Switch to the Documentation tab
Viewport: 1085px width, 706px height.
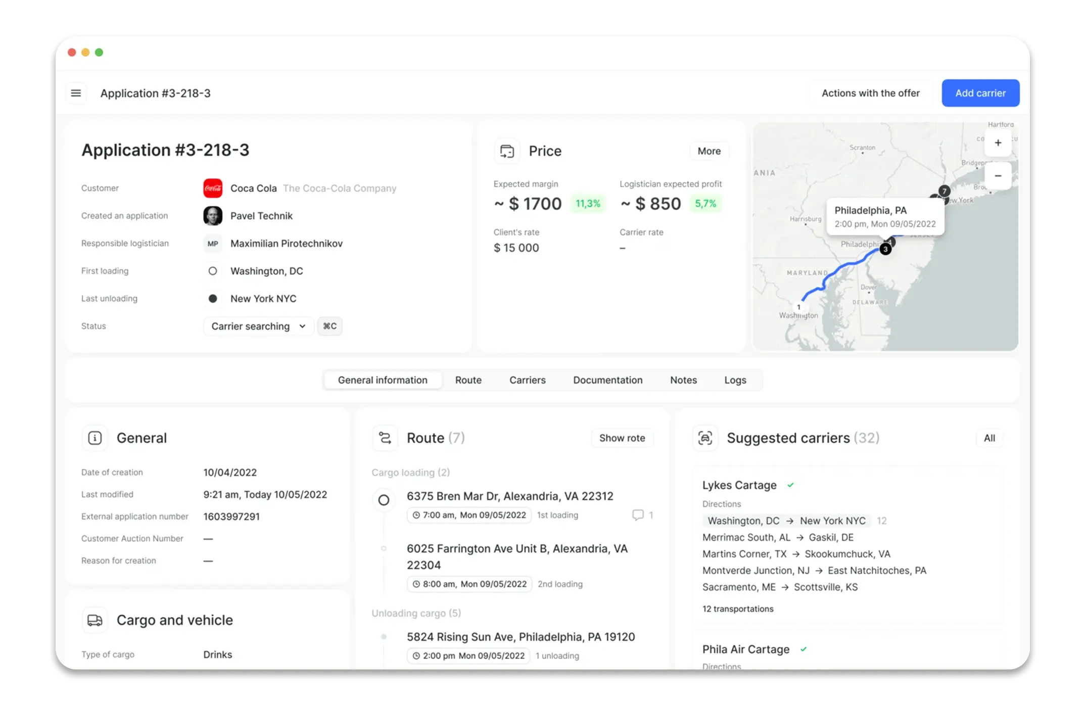pos(607,380)
